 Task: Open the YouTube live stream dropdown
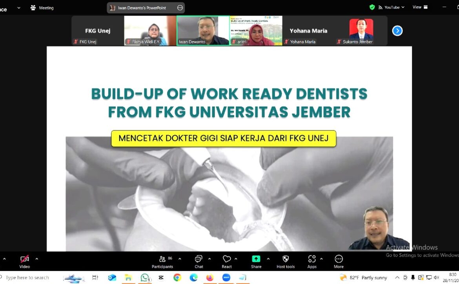pyautogui.click(x=392, y=7)
